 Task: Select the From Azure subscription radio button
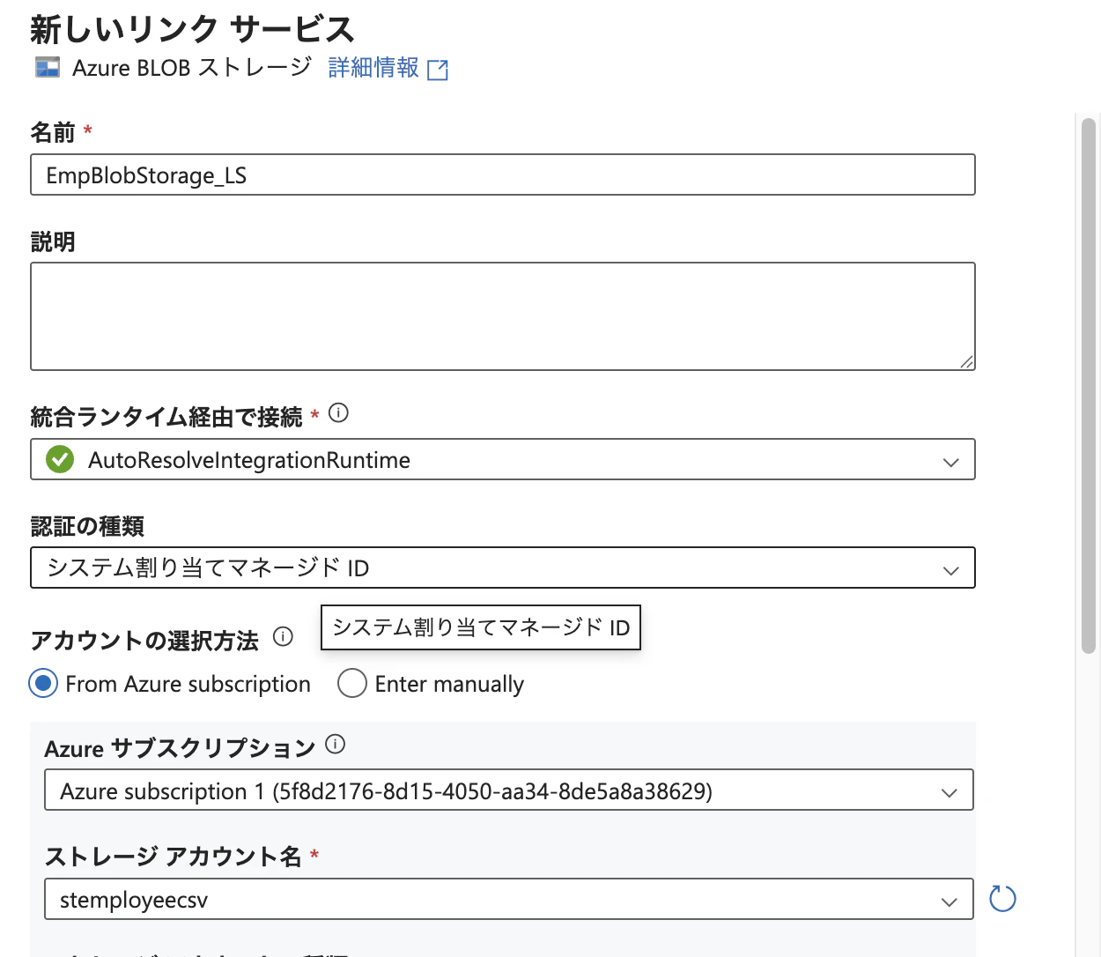pos(42,683)
